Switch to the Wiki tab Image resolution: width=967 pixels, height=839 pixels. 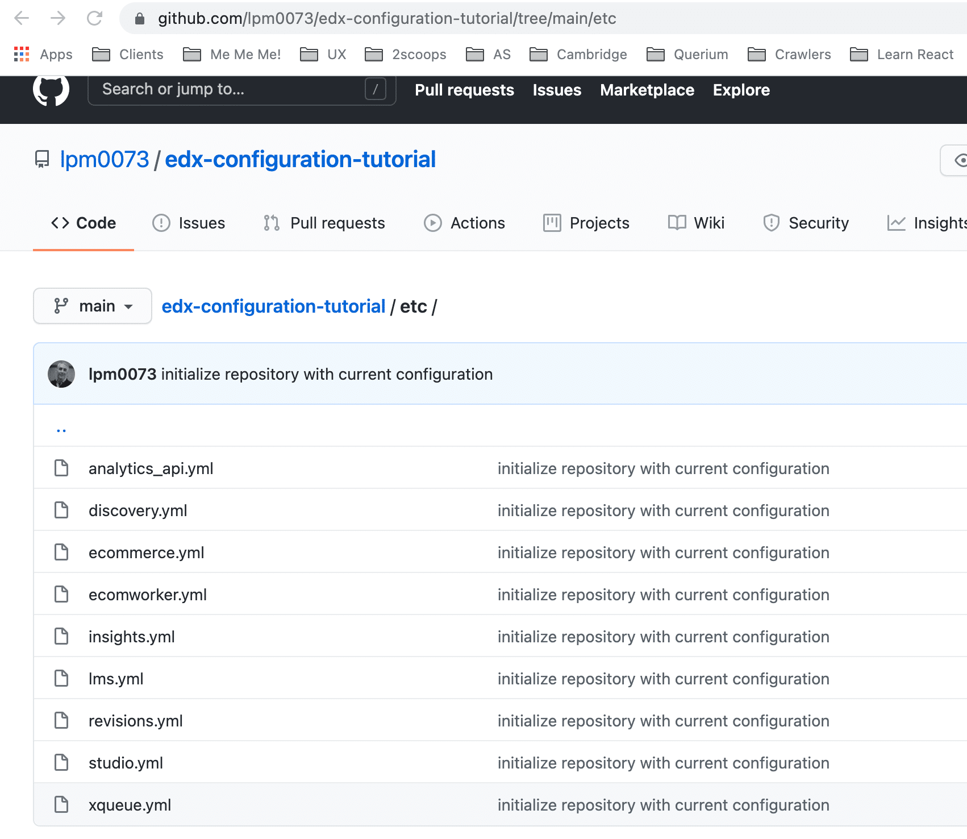pyautogui.click(x=696, y=223)
